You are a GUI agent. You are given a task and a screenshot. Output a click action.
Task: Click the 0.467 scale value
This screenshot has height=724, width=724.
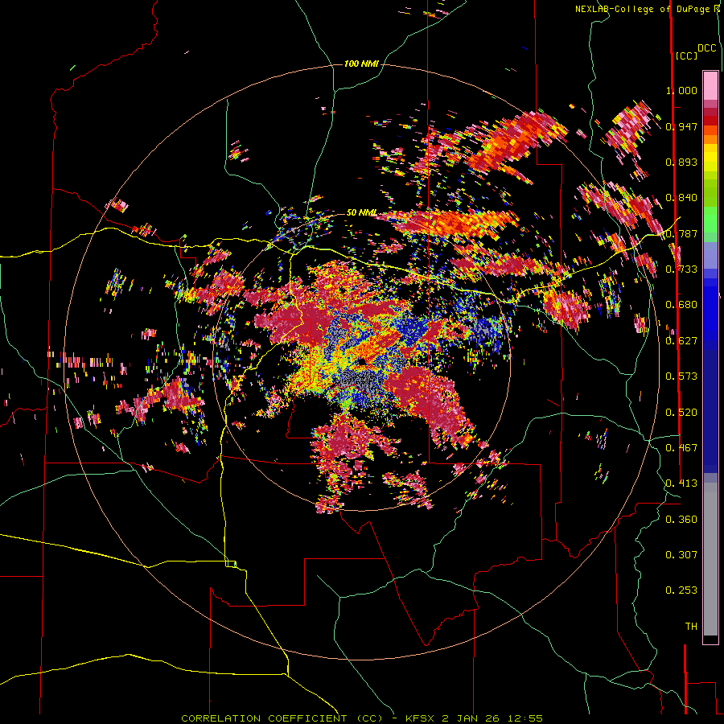[x=681, y=448]
